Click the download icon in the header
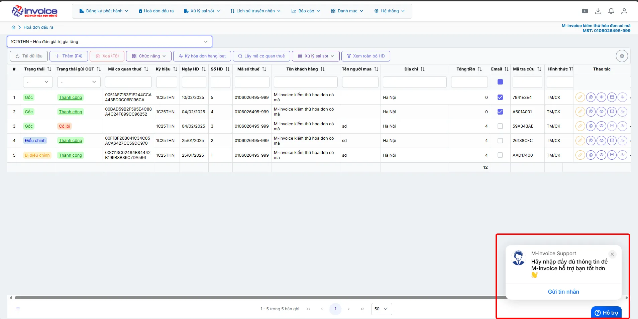 pos(598,11)
